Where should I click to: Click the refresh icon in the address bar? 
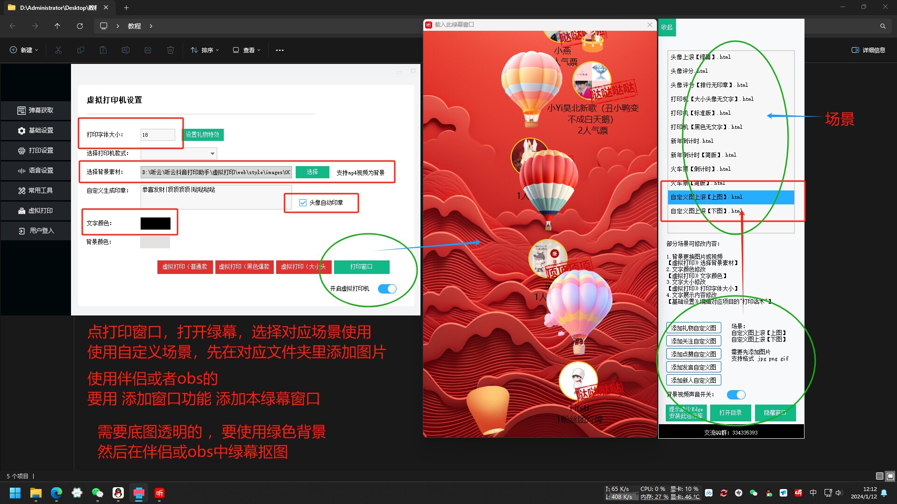pyautogui.click(x=80, y=26)
